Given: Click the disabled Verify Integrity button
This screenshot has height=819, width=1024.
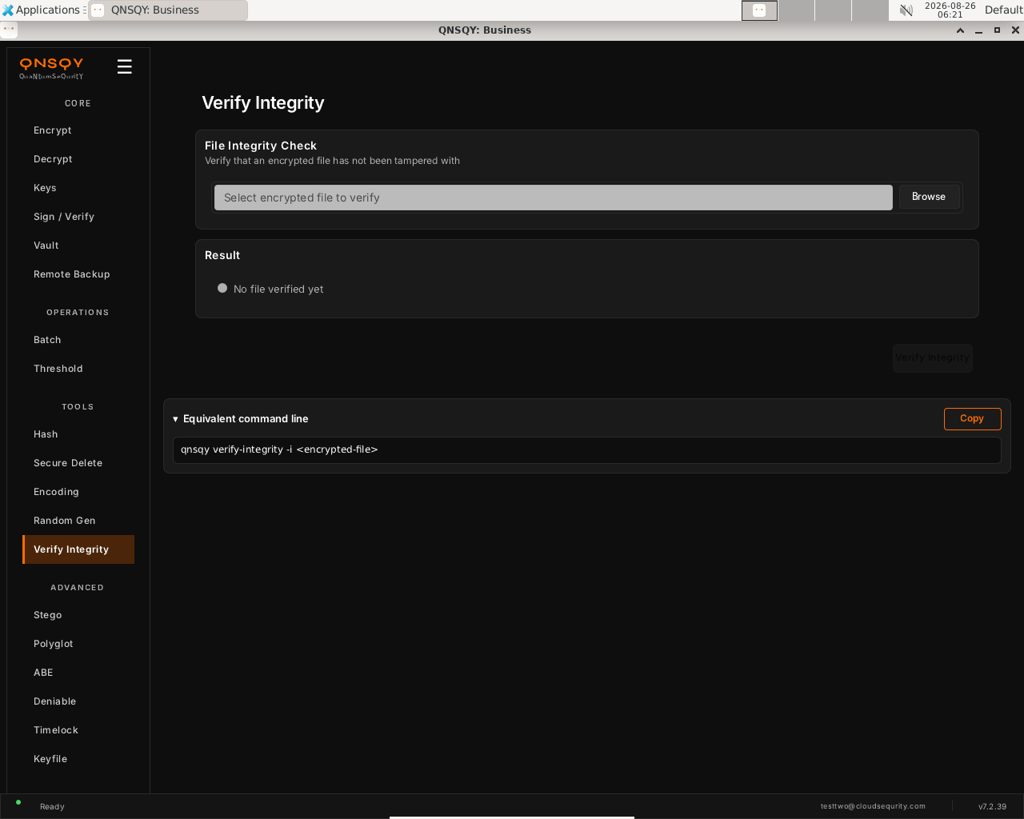Looking at the screenshot, I should point(932,358).
